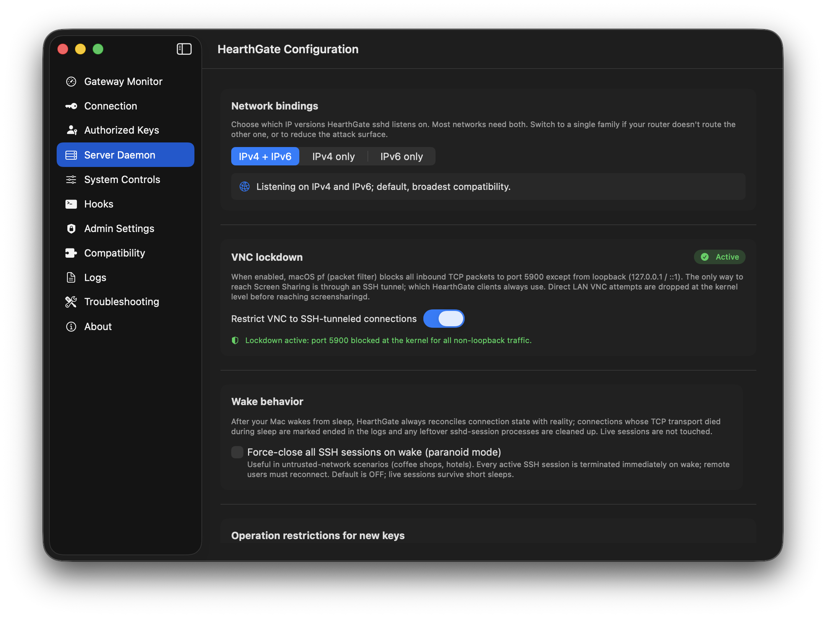Screen dimensions: 826x618
Task: Open Admin Settings page
Action: click(126, 229)
